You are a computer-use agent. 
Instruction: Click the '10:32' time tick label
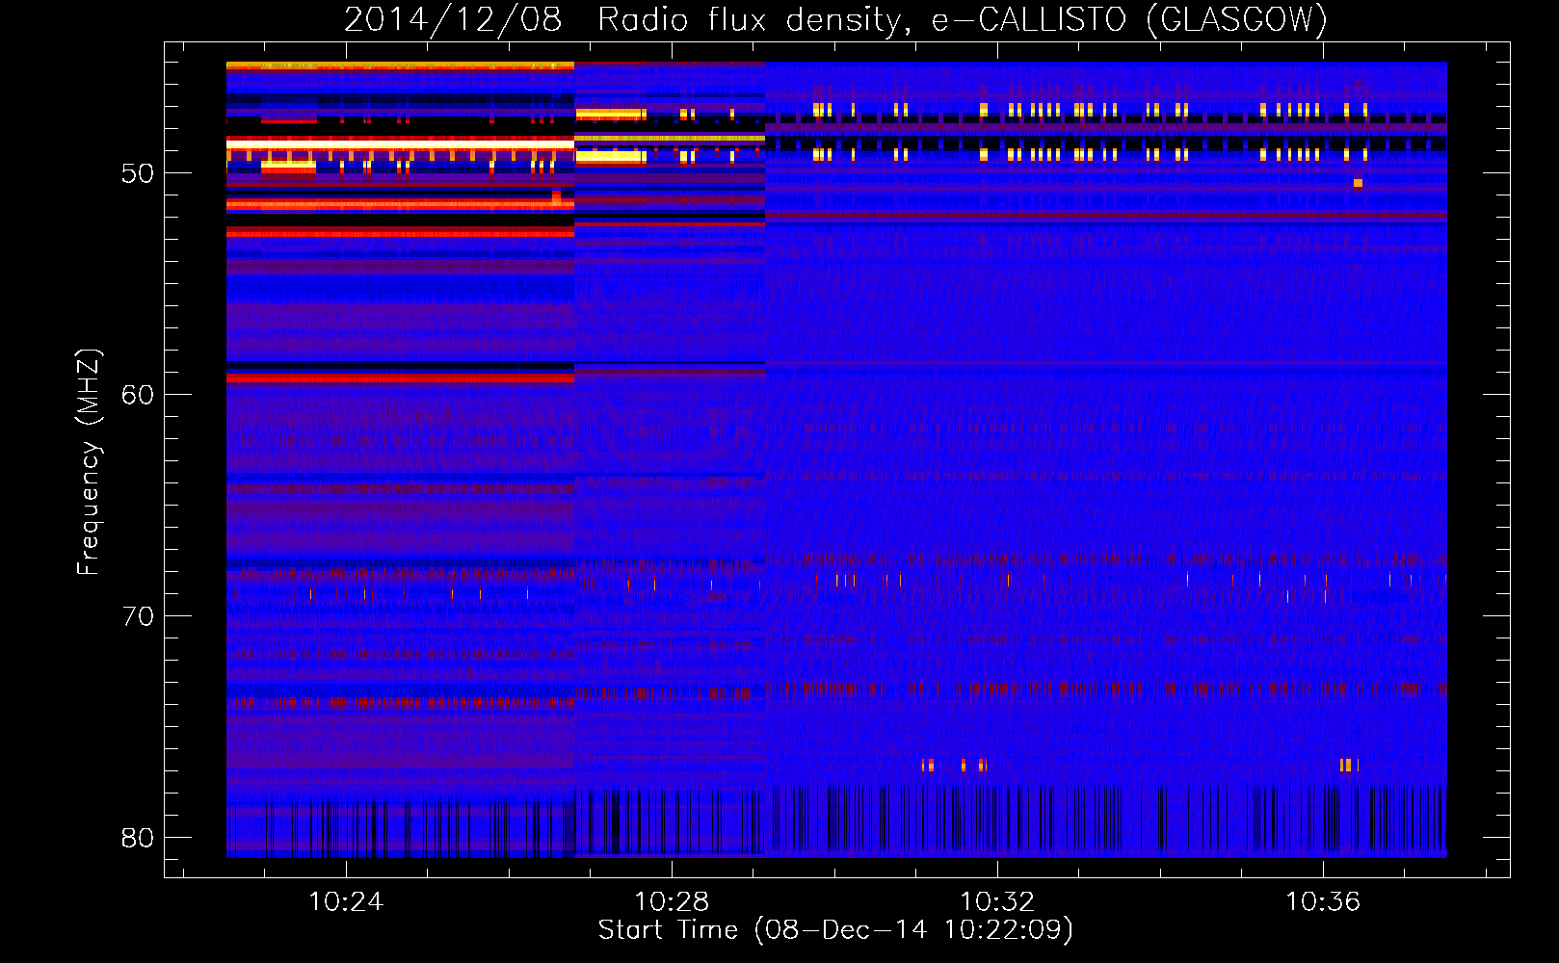click(x=997, y=901)
